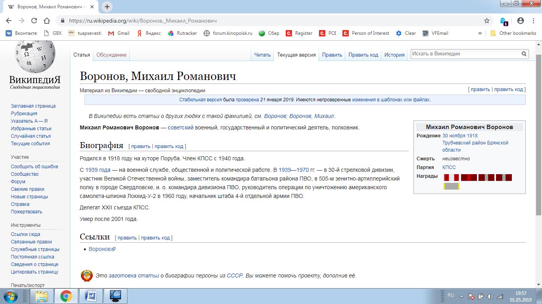Click the browser reload page icon
542x304 pixels.
pyautogui.click(x=34, y=21)
